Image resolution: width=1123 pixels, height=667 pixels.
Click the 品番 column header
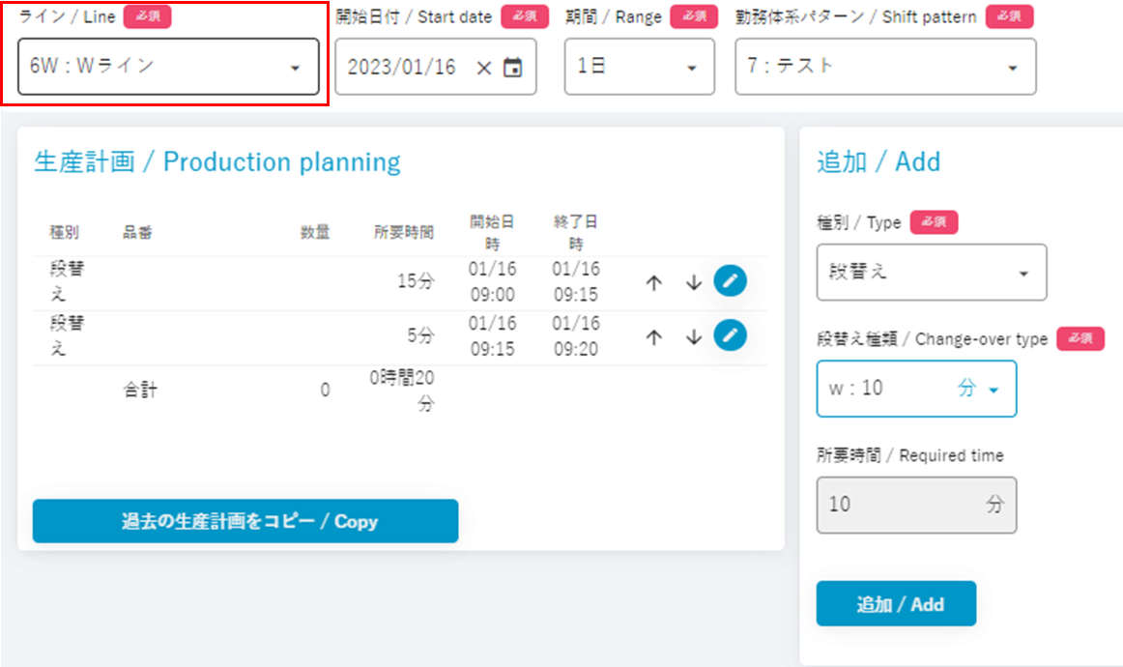[x=137, y=232]
